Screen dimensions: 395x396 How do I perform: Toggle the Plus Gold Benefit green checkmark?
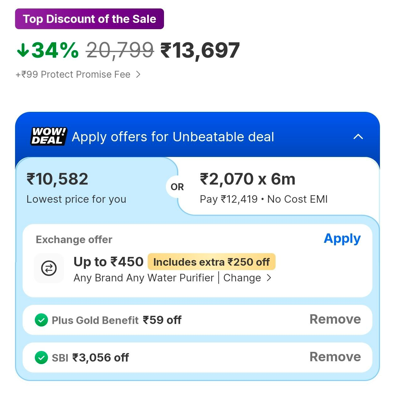pyautogui.click(x=41, y=320)
